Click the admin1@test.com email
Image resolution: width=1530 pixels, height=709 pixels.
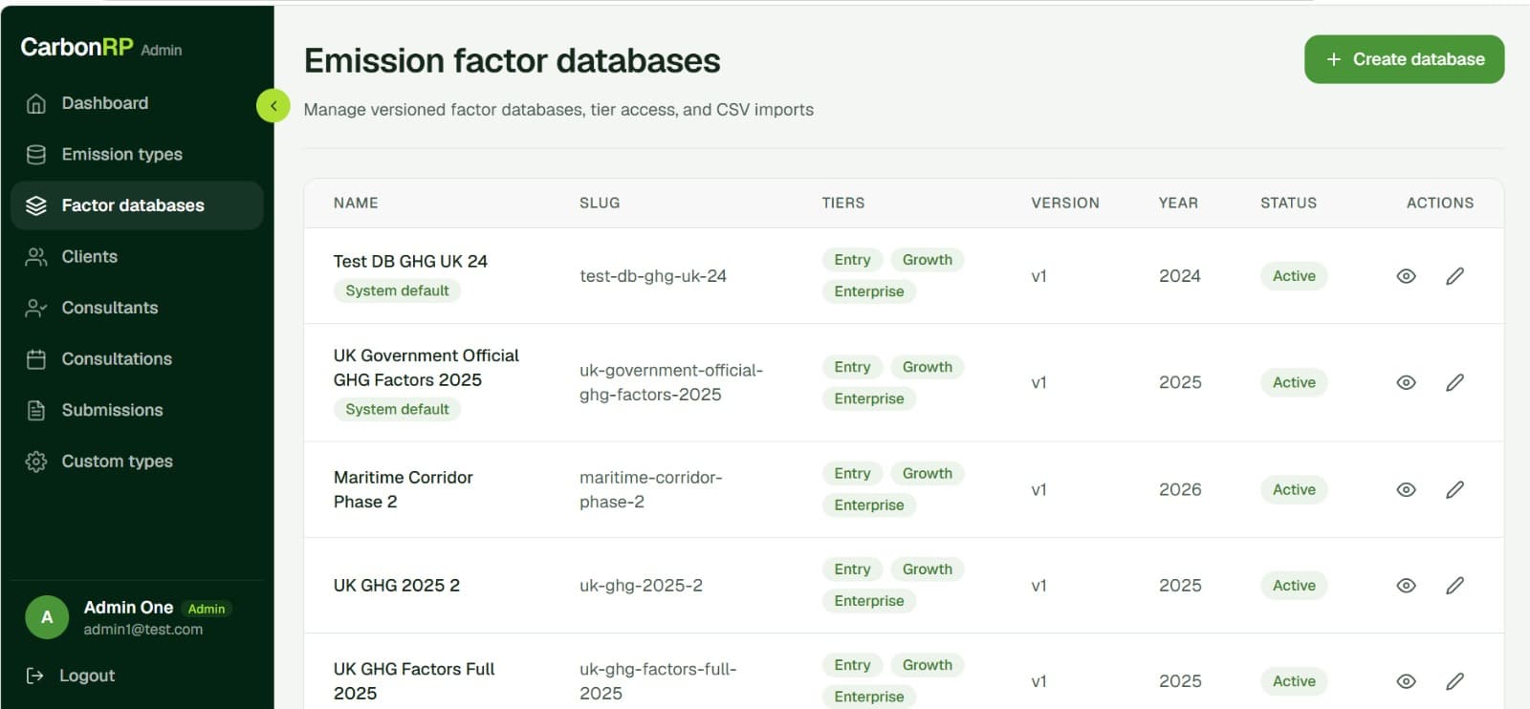point(142,630)
